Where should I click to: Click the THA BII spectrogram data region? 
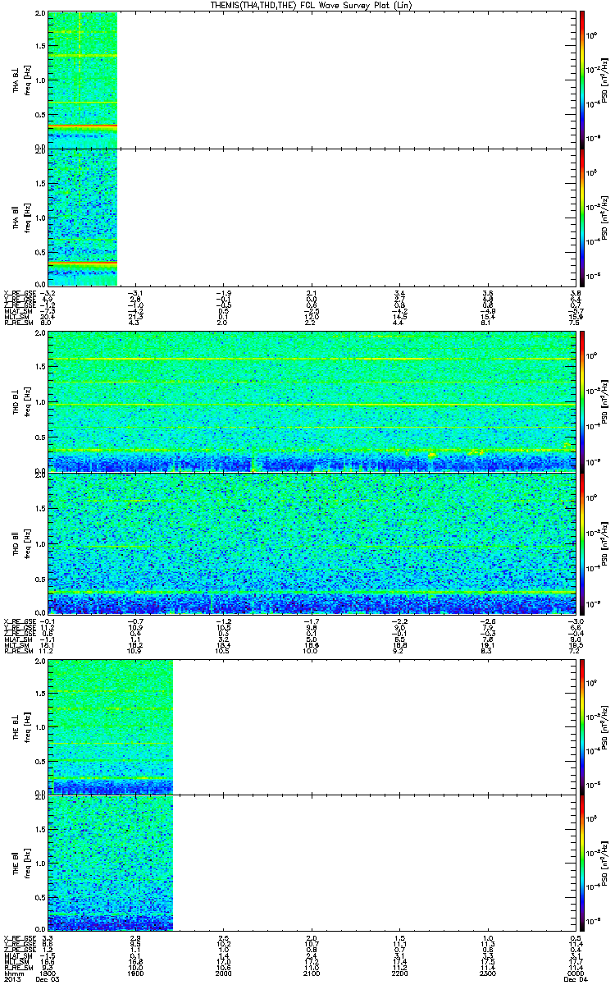(83, 217)
